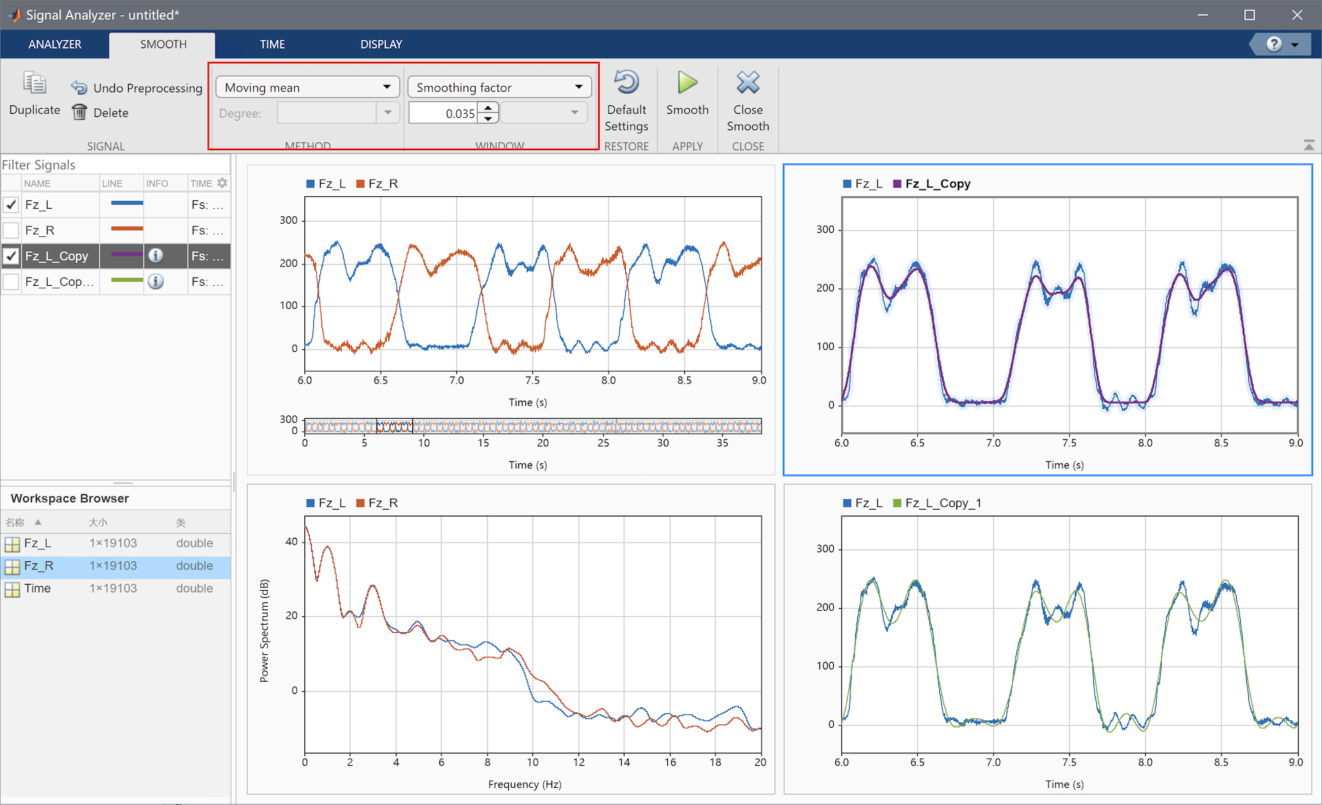The height and width of the screenshot is (805, 1322).
Task: Enable the Fz_R signal checkbox
Action: [11, 230]
